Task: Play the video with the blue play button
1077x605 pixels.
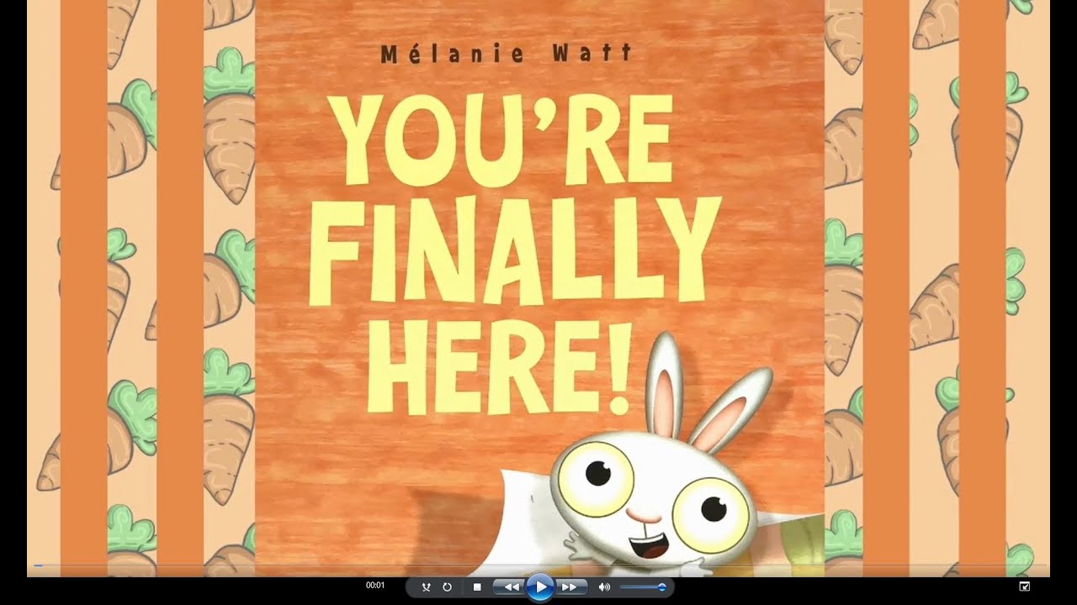Action: tap(540, 587)
